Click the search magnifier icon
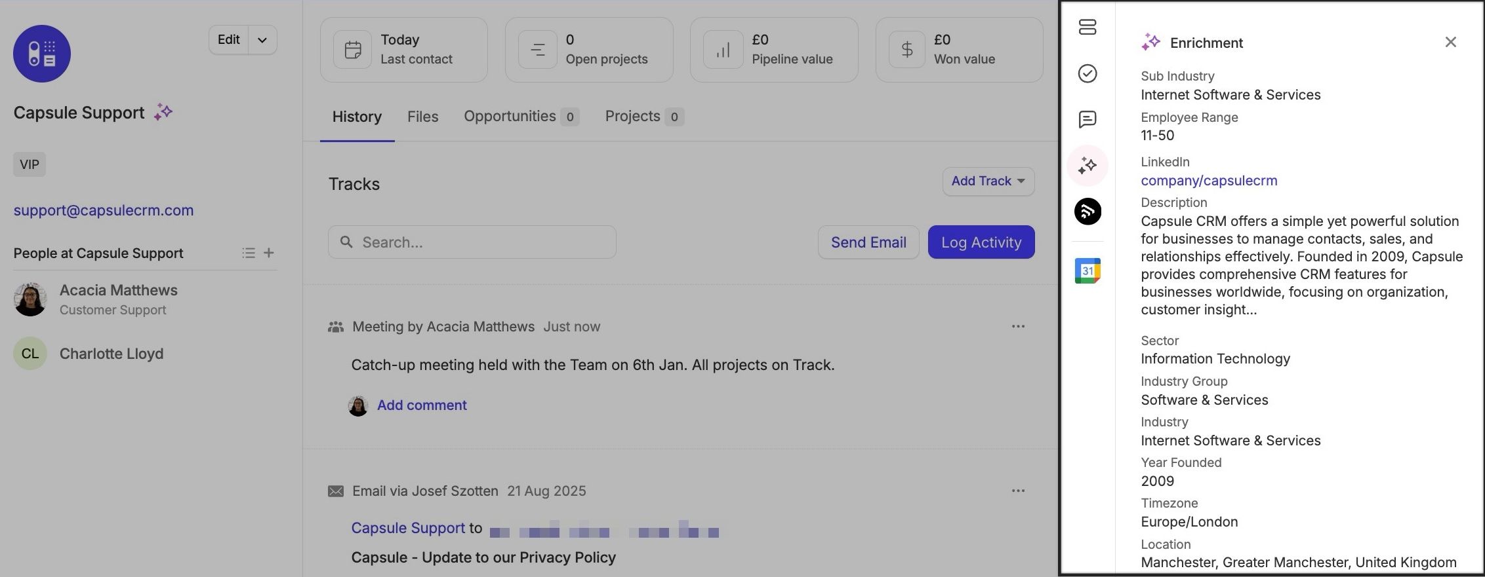 pos(346,242)
